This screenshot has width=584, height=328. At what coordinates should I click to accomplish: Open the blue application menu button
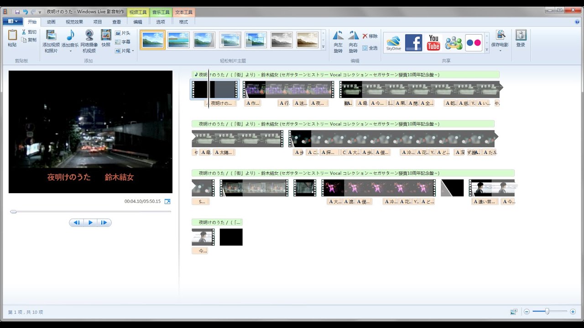pyautogui.click(x=13, y=21)
